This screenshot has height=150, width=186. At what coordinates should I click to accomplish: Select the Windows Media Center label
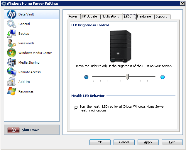pyautogui.click(x=35, y=53)
